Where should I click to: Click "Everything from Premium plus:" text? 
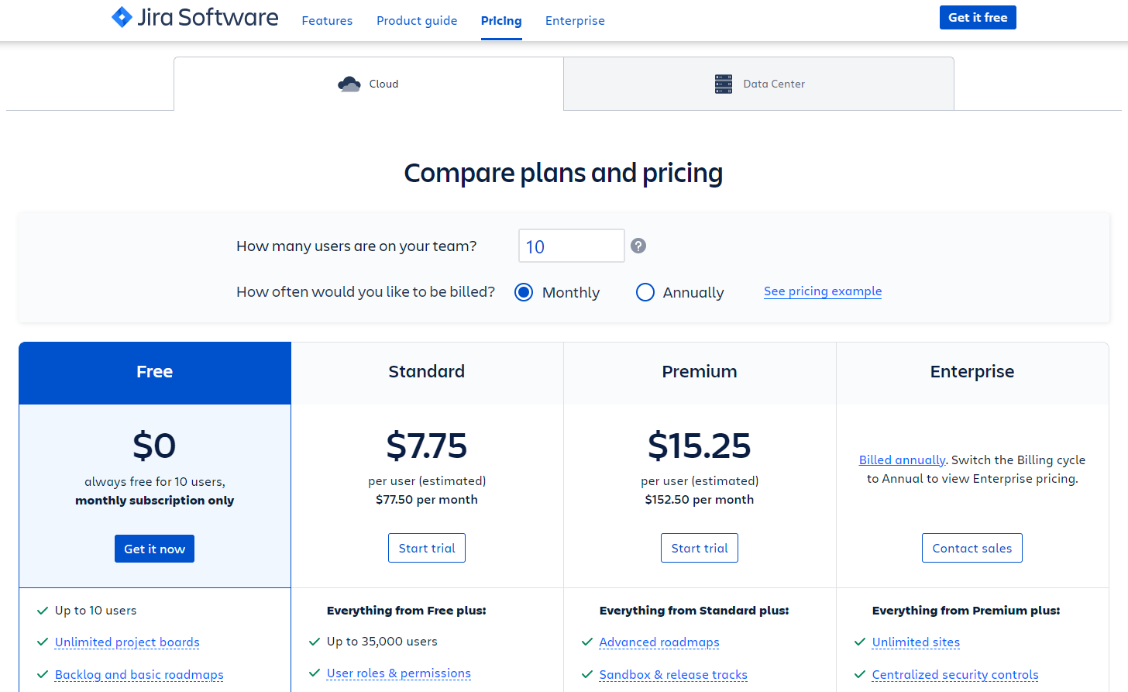point(966,611)
